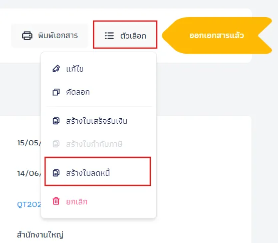This screenshot has height=243, width=278.
Task: Click the yellow ออกเอกสารแล้ว status badge
Action: click(217, 36)
